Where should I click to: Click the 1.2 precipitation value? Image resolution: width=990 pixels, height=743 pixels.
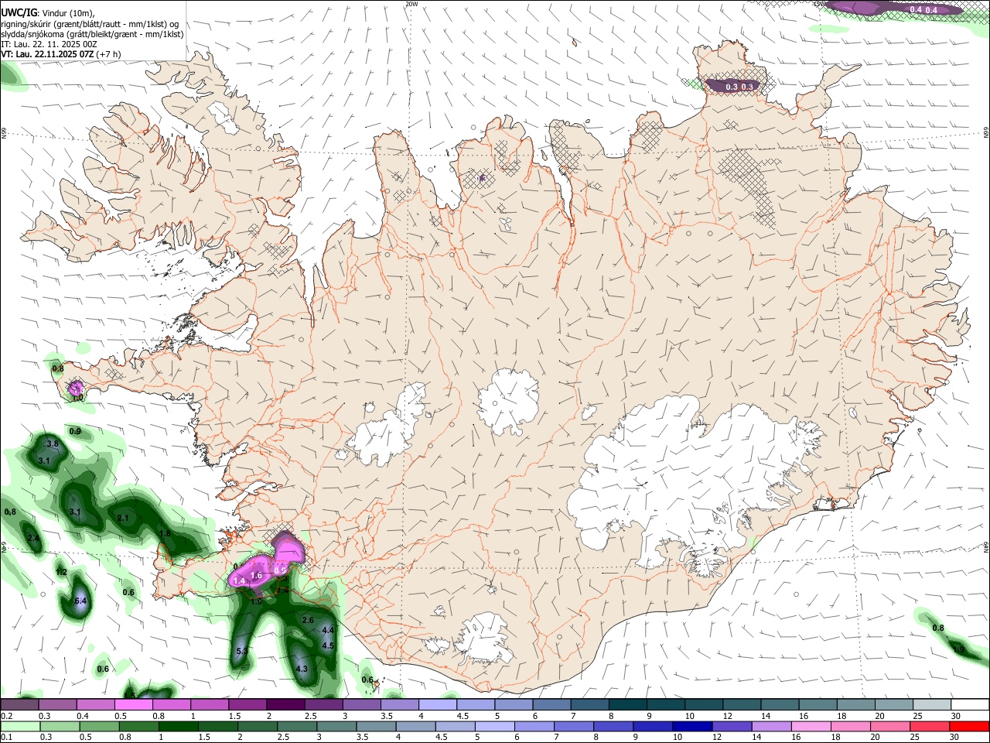[x=62, y=573]
